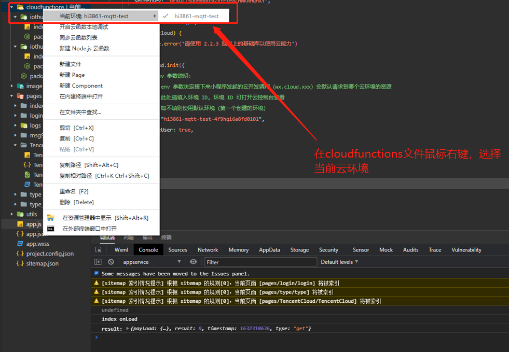Click the app.js file icon
Screen dimensions: 509x352
(20, 224)
